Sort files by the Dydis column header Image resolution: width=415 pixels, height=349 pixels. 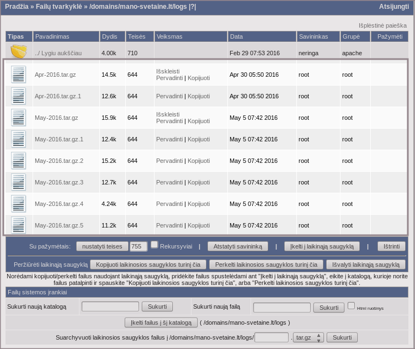pos(109,36)
